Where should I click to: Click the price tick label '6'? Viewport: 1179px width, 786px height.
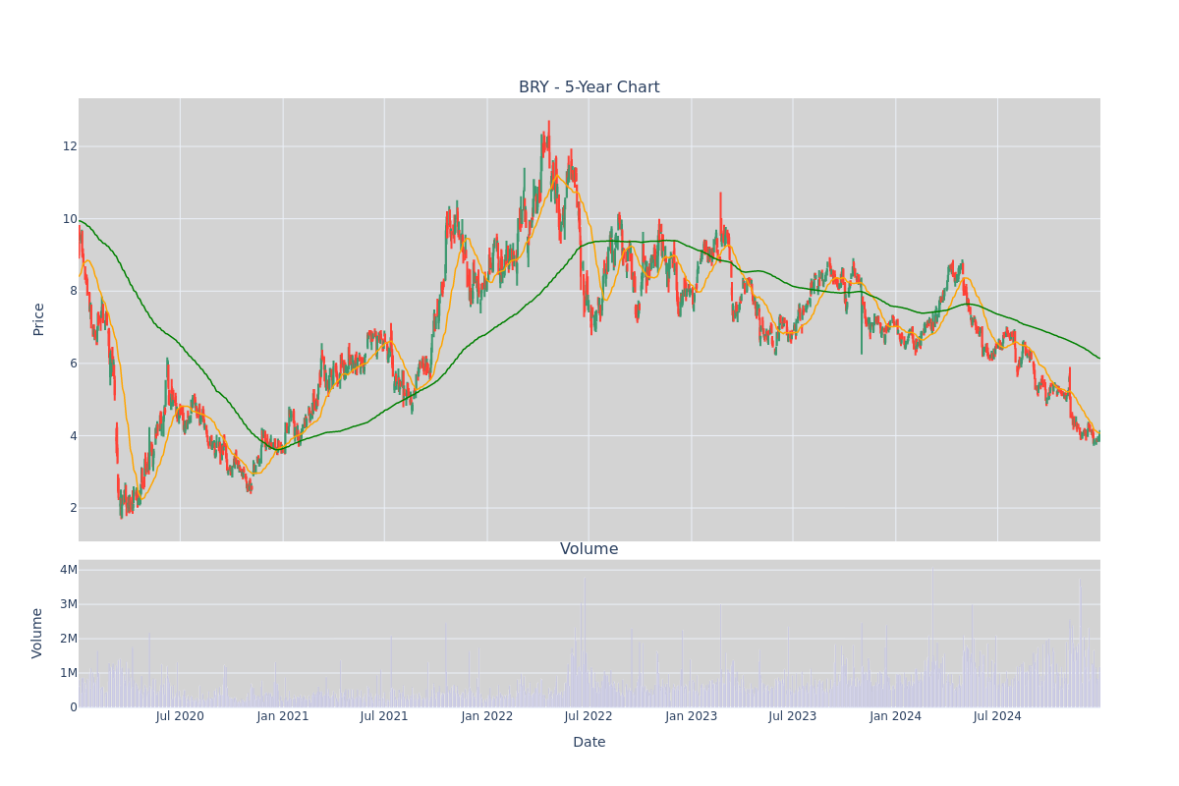point(73,364)
